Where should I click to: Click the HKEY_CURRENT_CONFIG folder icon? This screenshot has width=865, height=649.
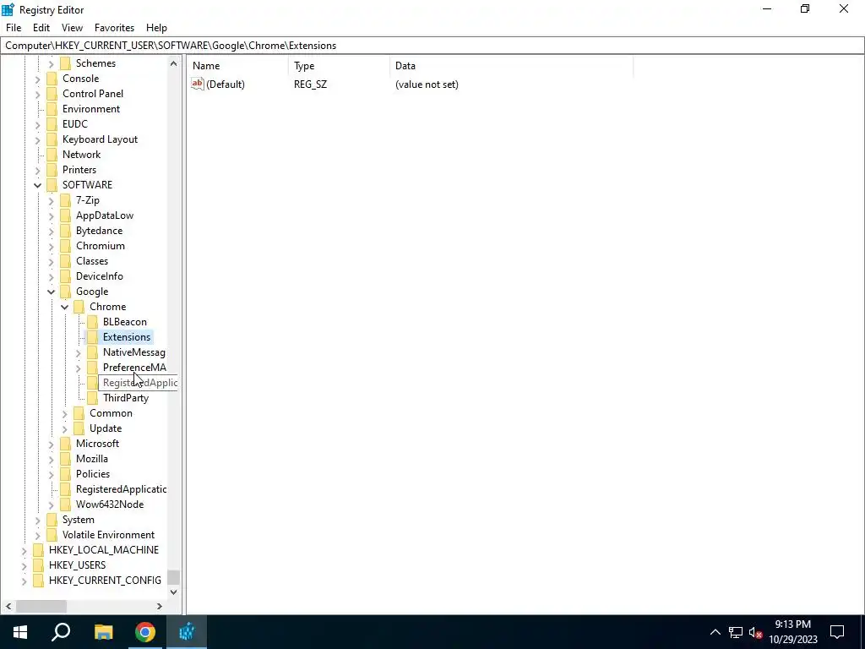coord(38,581)
